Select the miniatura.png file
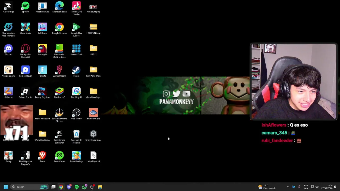This screenshot has width=340, height=191. (93, 8)
